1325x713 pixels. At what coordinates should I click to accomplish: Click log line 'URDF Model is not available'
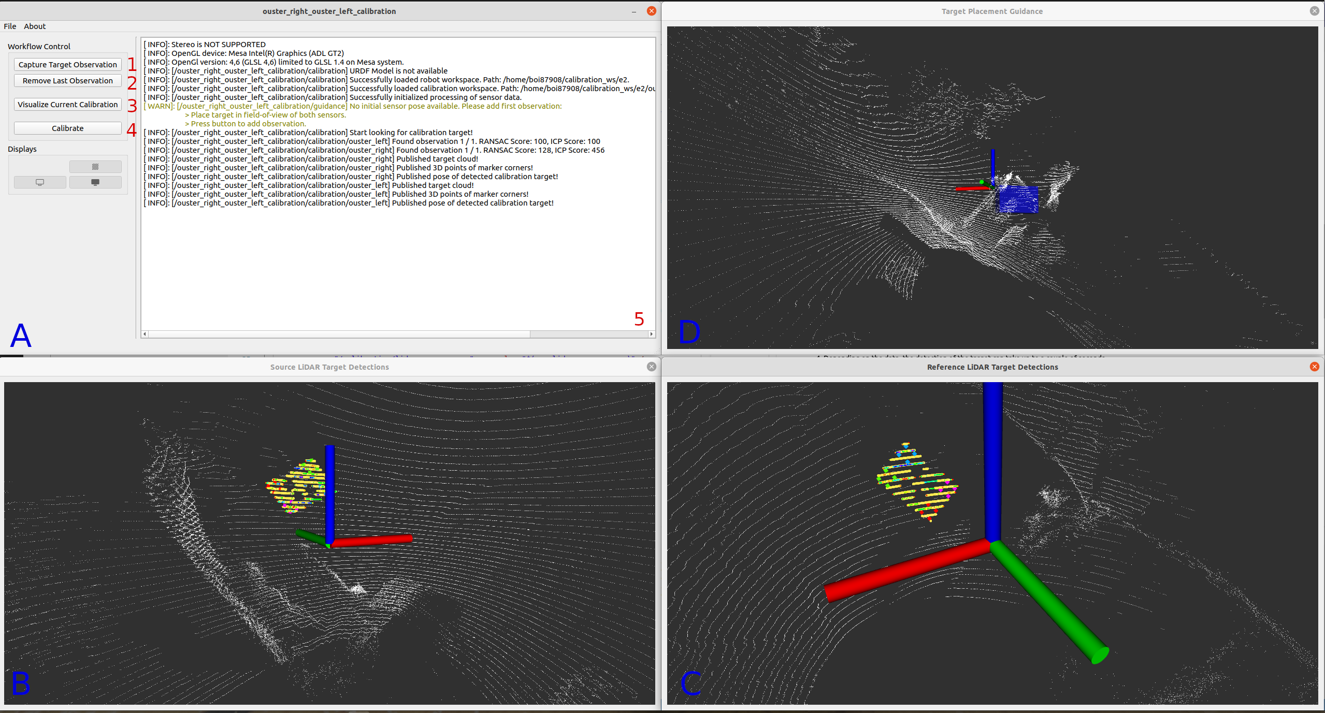[295, 71]
